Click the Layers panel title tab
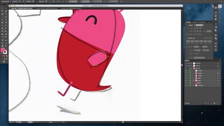Image resolution: width=224 pixels, height=126 pixels. click(187, 61)
